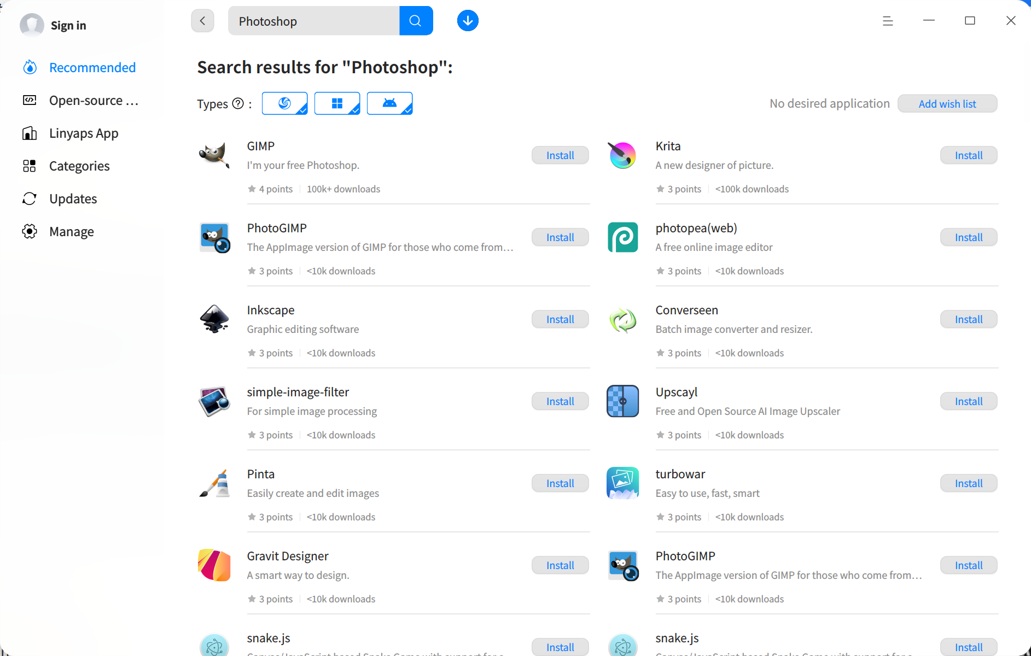This screenshot has width=1031, height=656.
Task: Click the user avatar icon
Action: [32, 25]
